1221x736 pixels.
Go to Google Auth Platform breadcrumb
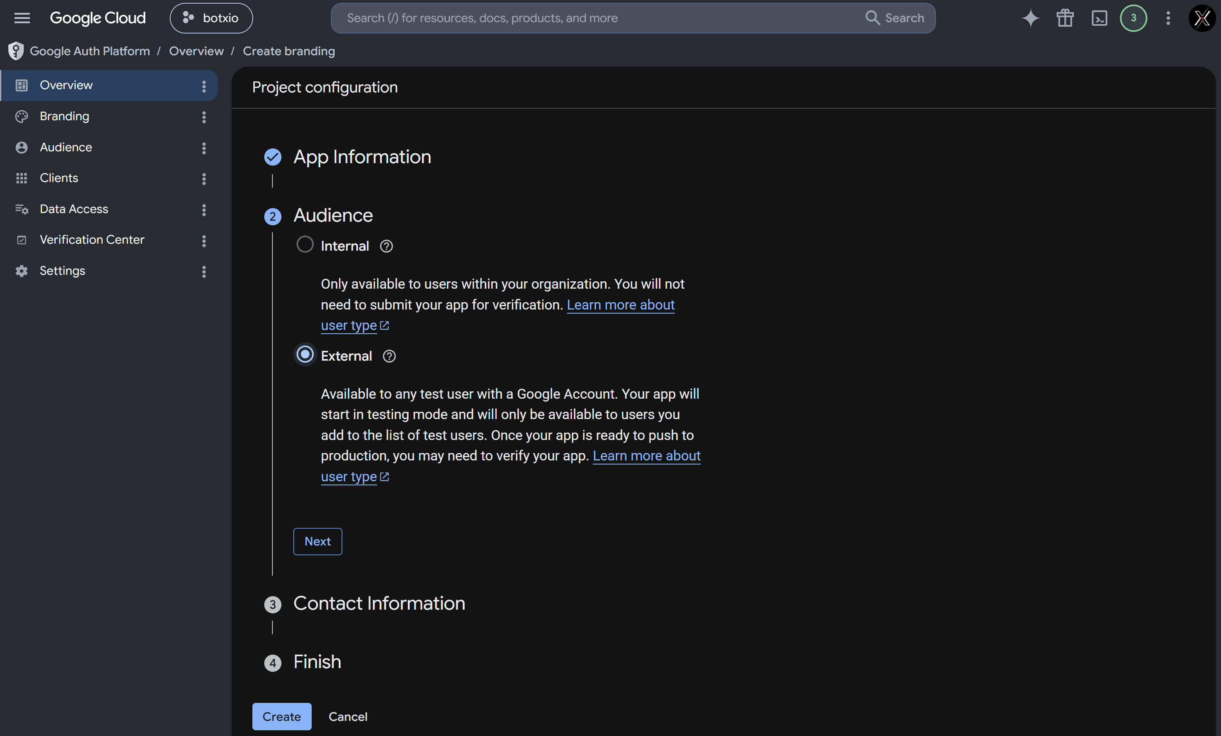coord(90,51)
